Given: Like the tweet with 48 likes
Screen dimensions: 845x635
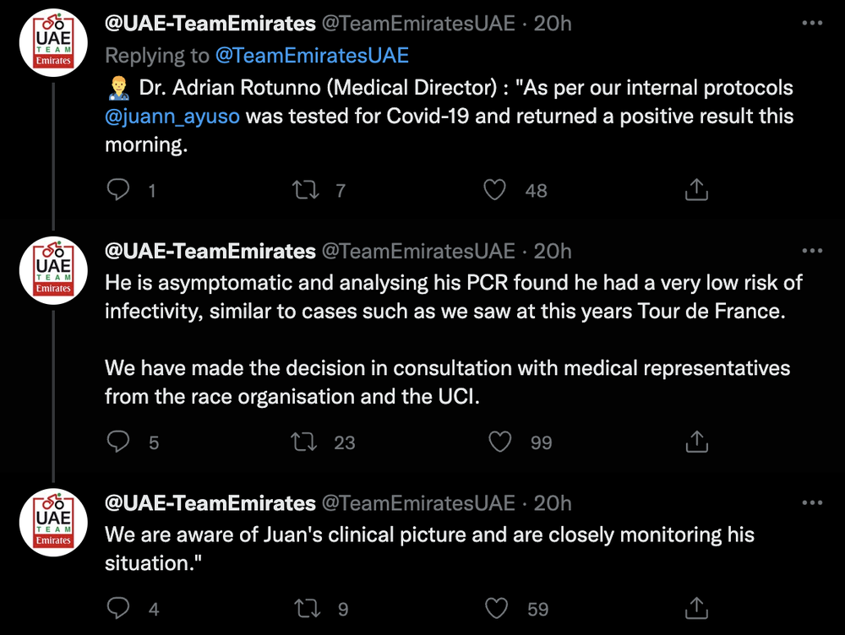Looking at the screenshot, I should 494,190.
